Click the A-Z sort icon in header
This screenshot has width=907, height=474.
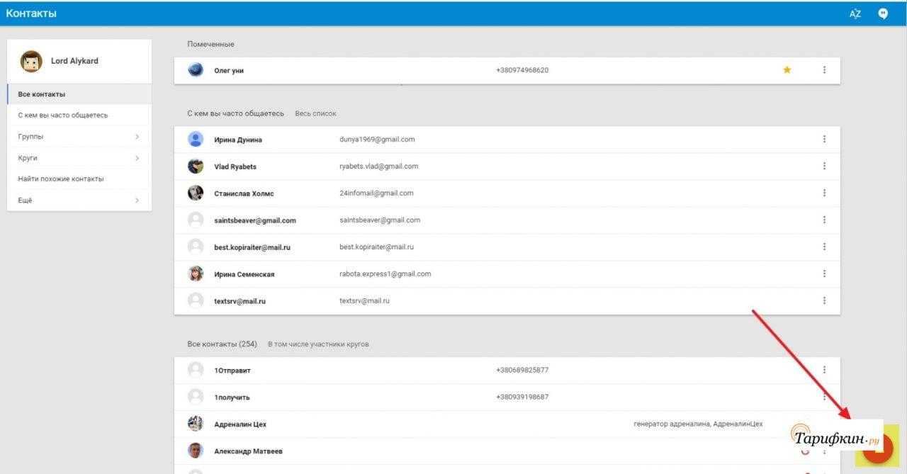855,13
